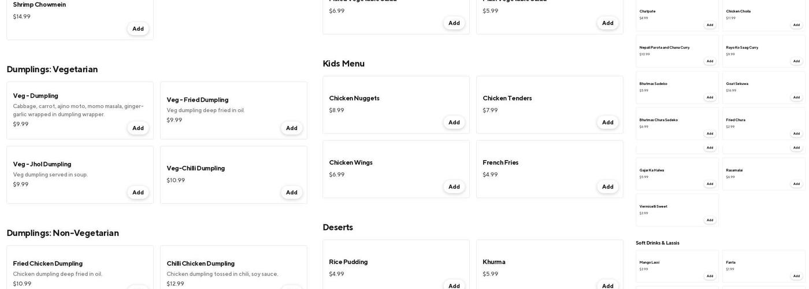Add Rice Pudding dessert
Image resolution: width=809 pixels, height=289 pixels.
(x=454, y=286)
